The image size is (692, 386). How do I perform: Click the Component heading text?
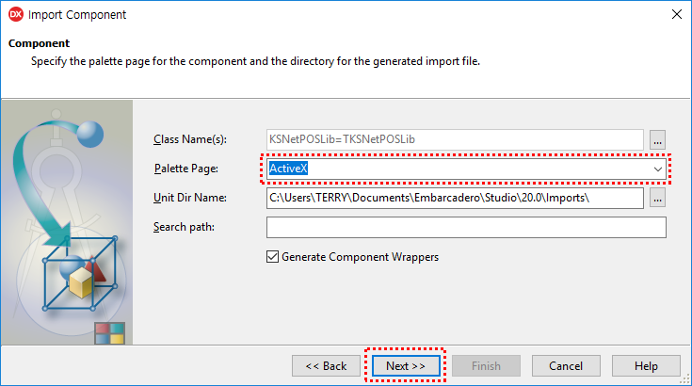[x=39, y=43]
